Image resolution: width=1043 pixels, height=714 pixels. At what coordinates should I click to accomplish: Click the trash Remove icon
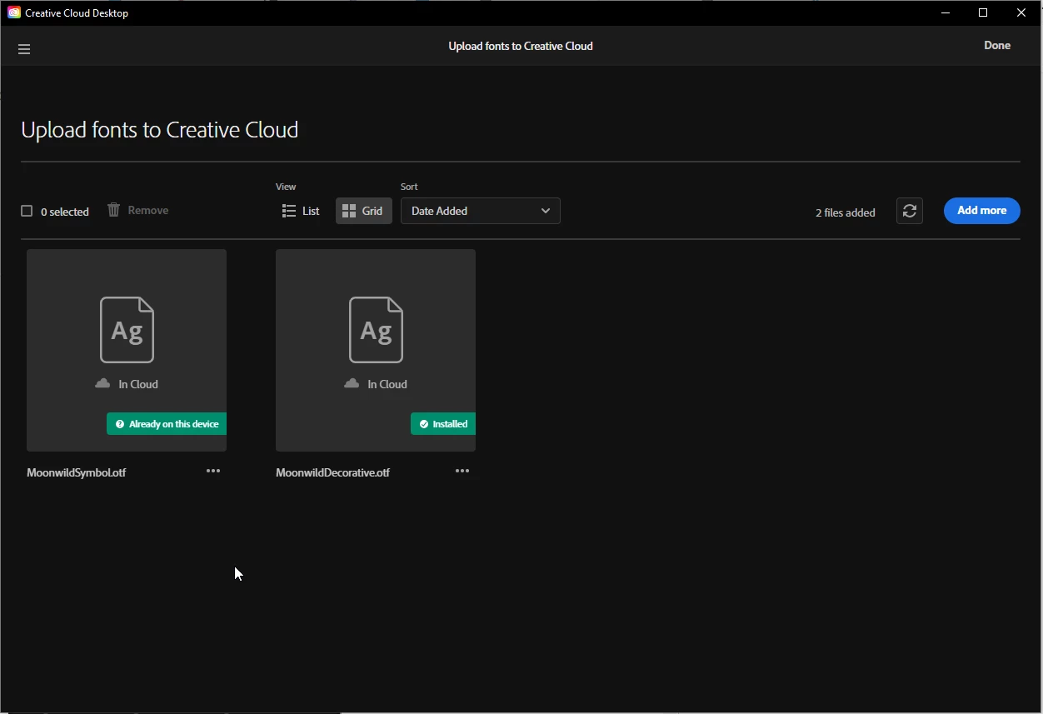(114, 210)
